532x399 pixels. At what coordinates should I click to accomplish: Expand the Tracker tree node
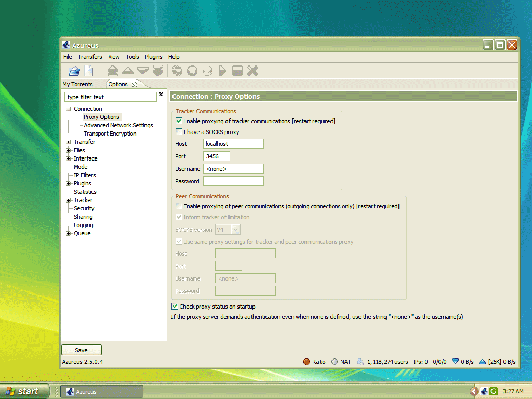(x=68, y=200)
